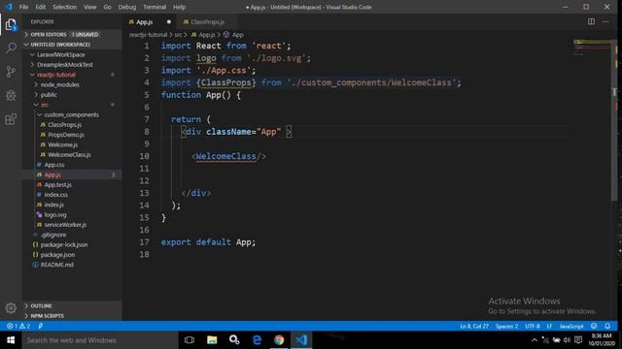
Task: Change language mode JavaScript
Action: [x=571, y=326]
